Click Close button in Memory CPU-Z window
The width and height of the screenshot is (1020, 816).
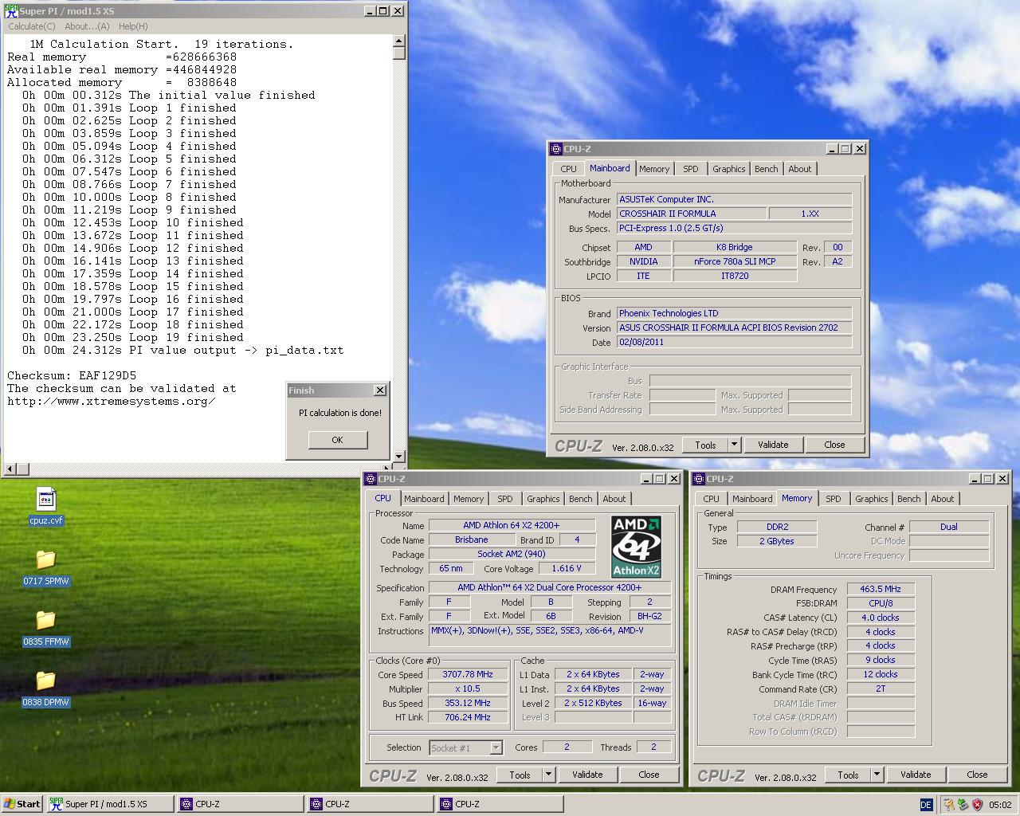click(x=977, y=775)
